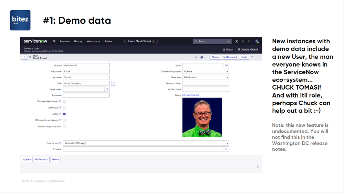Open the more options ellipsis in form header
This screenshot has height=193, width=344.
click(207, 57)
